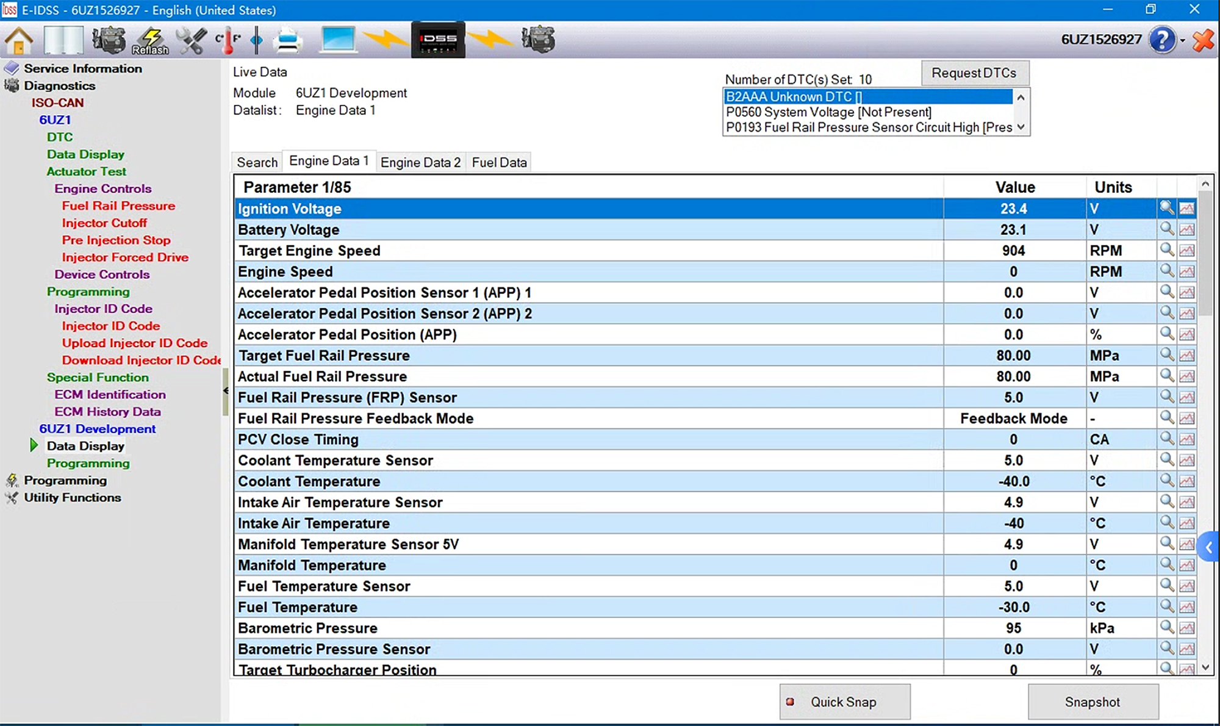Open the Fuel Data tab
The width and height of the screenshot is (1220, 726).
click(499, 162)
